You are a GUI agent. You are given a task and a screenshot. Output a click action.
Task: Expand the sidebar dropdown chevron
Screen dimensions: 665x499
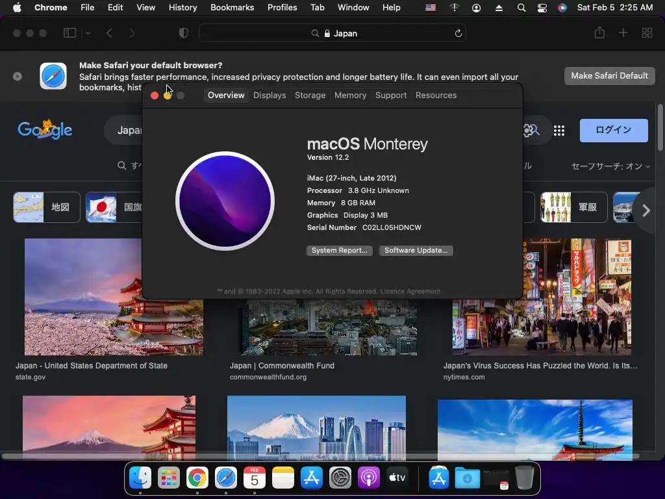(x=88, y=33)
